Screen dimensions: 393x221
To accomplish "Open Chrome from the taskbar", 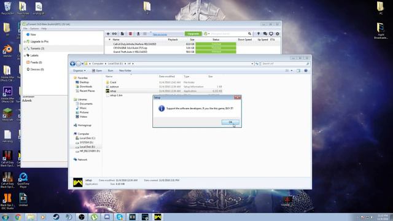I will tap(18, 217).
